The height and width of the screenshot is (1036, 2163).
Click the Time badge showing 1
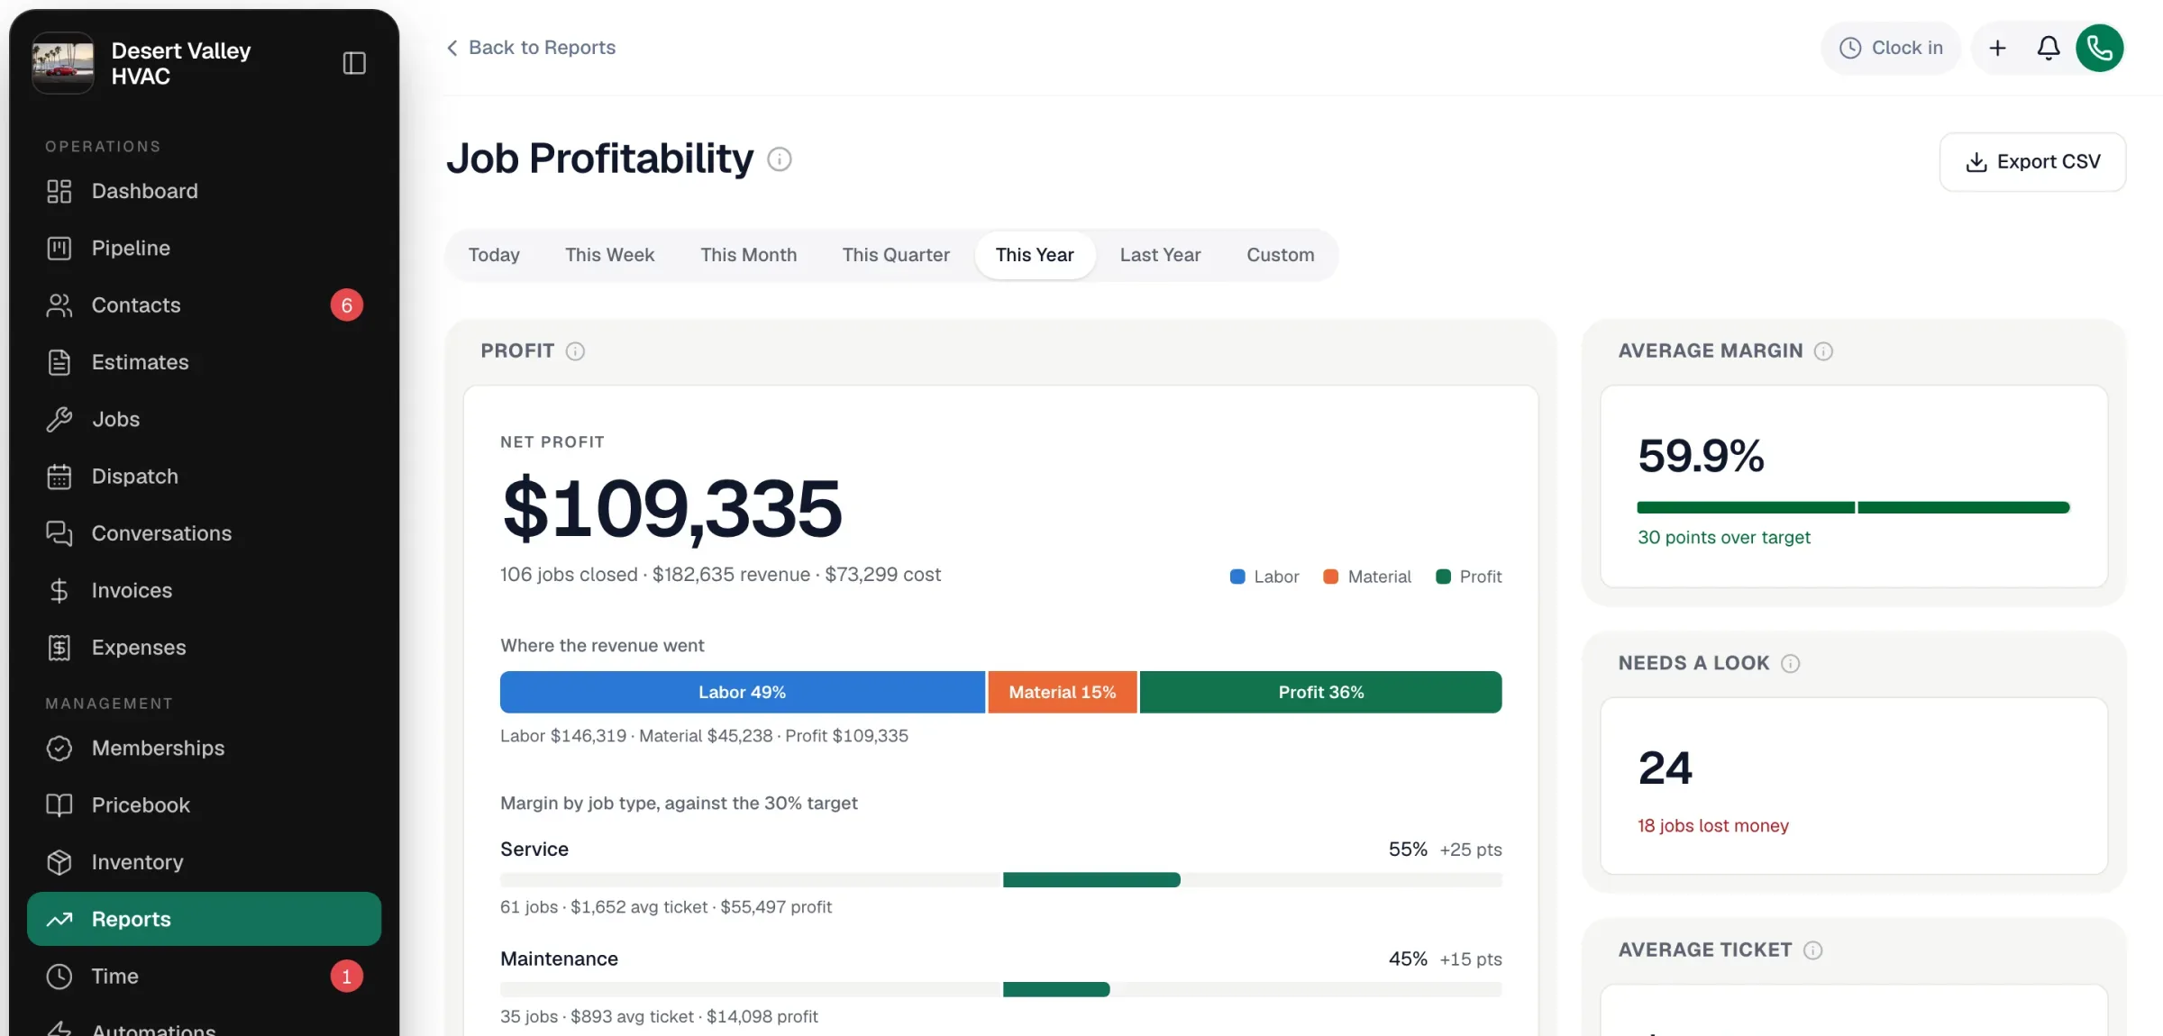tap(346, 977)
